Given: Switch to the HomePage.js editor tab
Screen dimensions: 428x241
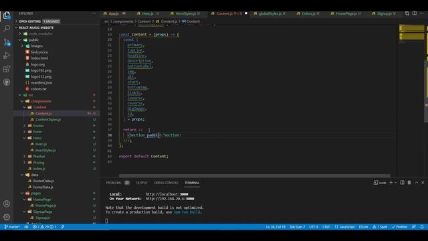Looking at the screenshot, I should pos(346,13).
